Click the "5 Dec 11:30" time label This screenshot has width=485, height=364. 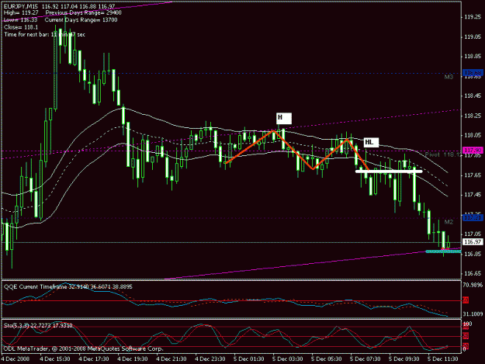(x=442, y=359)
